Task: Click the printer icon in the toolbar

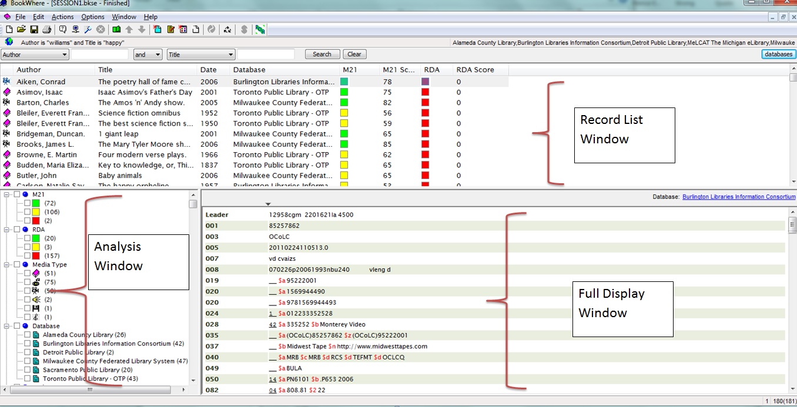Action: (47, 29)
